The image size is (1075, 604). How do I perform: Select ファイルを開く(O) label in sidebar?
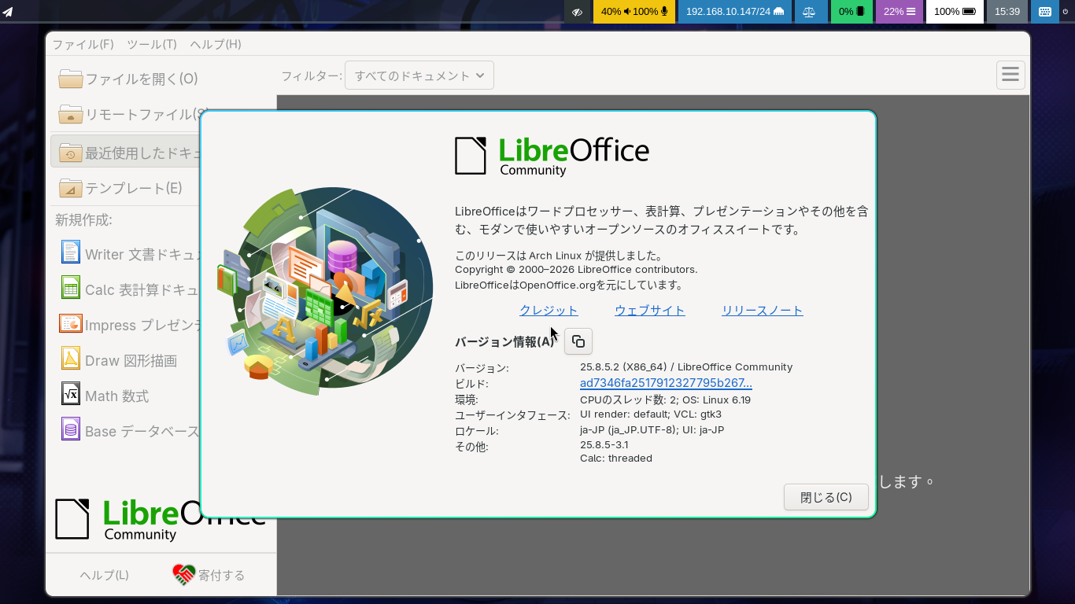pyautogui.click(x=142, y=79)
